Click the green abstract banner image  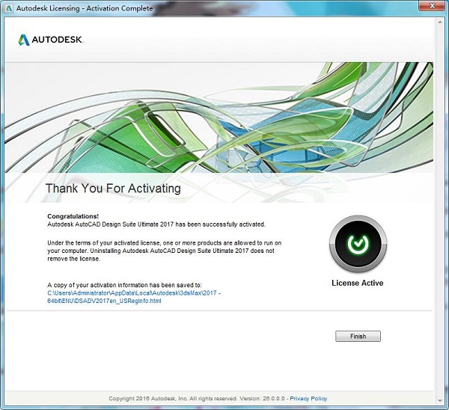pos(224,120)
